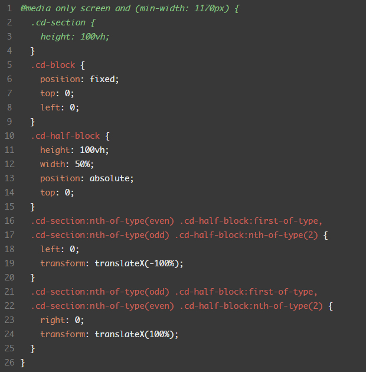Select the .cd-half-block selector on line 10
This screenshot has width=366, height=372.
pyautogui.click(x=65, y=136)
